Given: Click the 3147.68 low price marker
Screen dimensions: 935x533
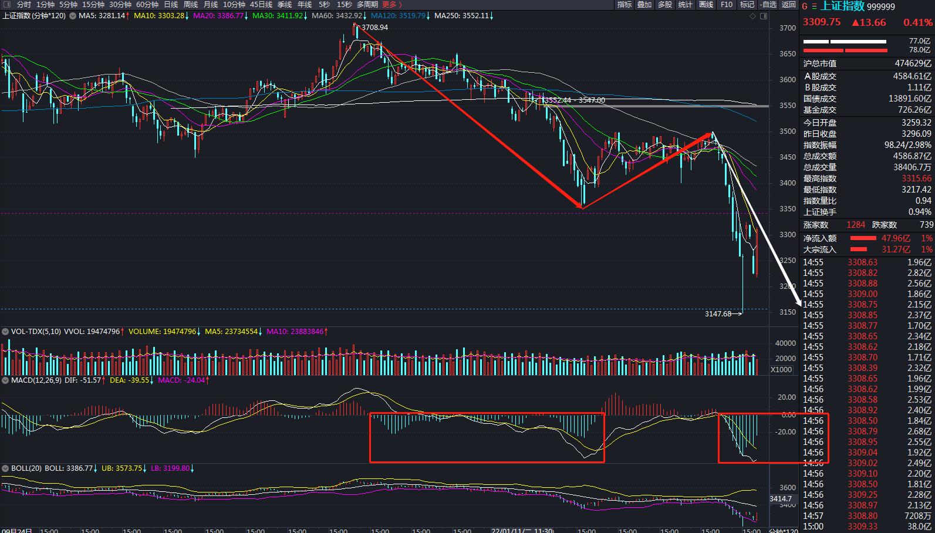Looking at the screenshot, I should coord(718,314).
